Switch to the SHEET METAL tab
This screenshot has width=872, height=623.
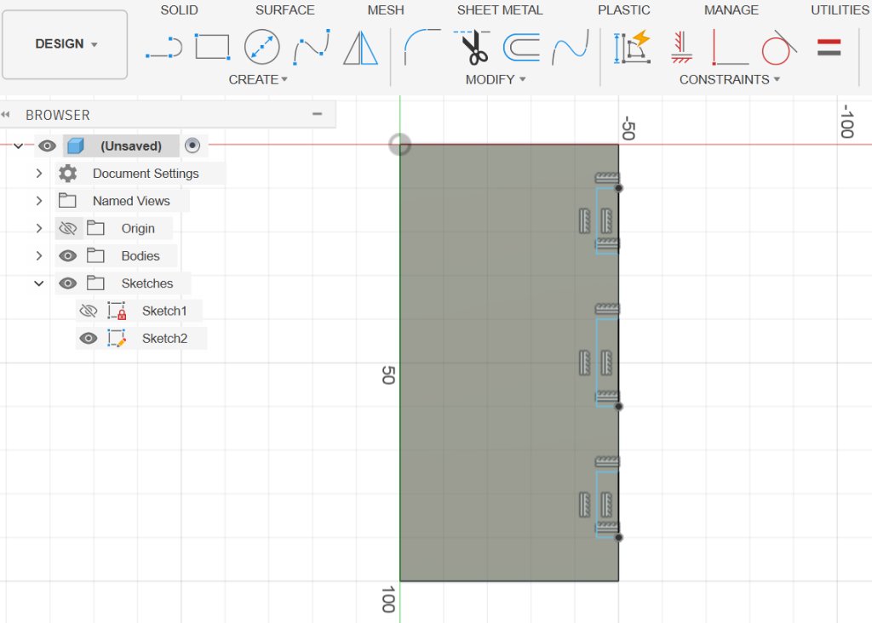[x=500, y=10]
